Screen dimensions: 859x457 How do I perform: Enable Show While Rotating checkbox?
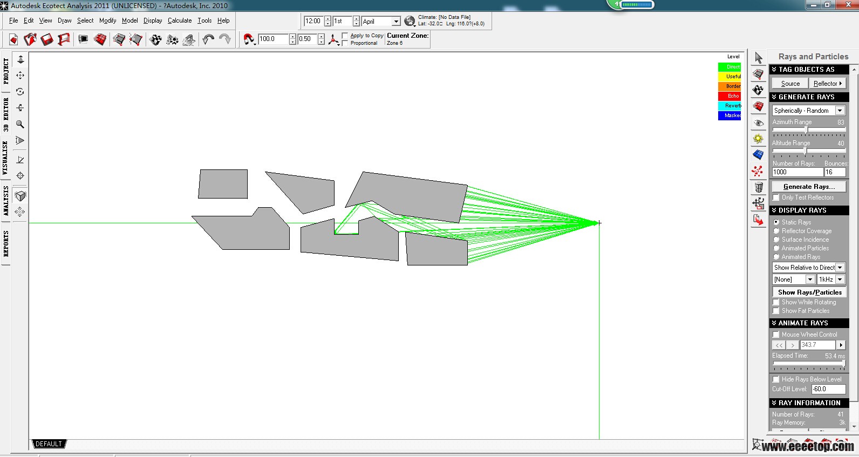tap(776, 302)
